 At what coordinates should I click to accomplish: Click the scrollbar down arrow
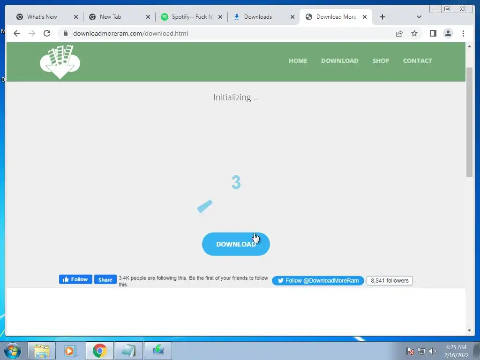pos(470,330)
